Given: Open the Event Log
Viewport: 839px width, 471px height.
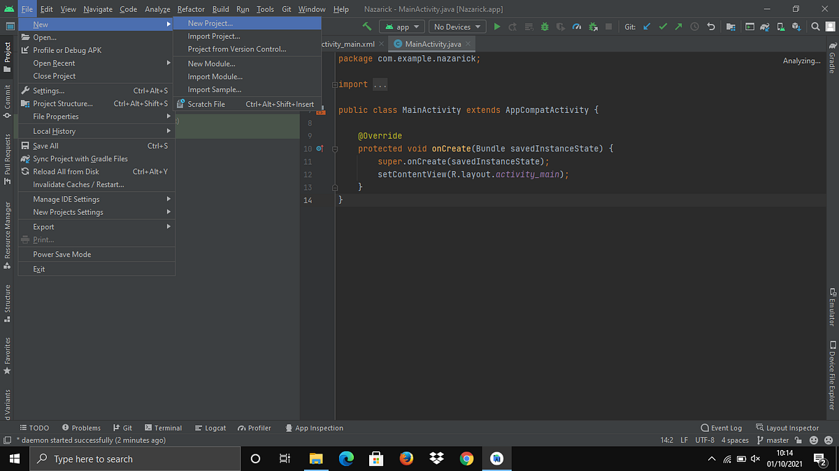Looking at the screenshot, I should 722,428.
